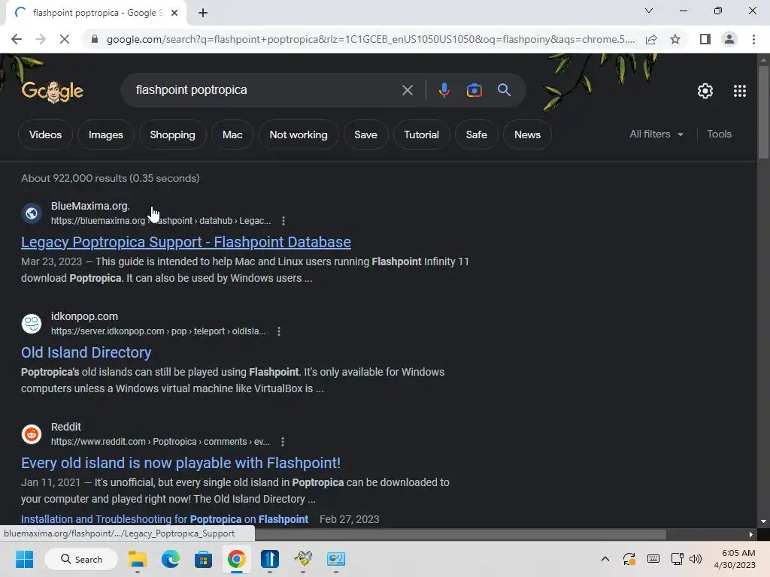Open the Windows Start menu
Screen dimensions: 770x577
(x=24, y=559)
